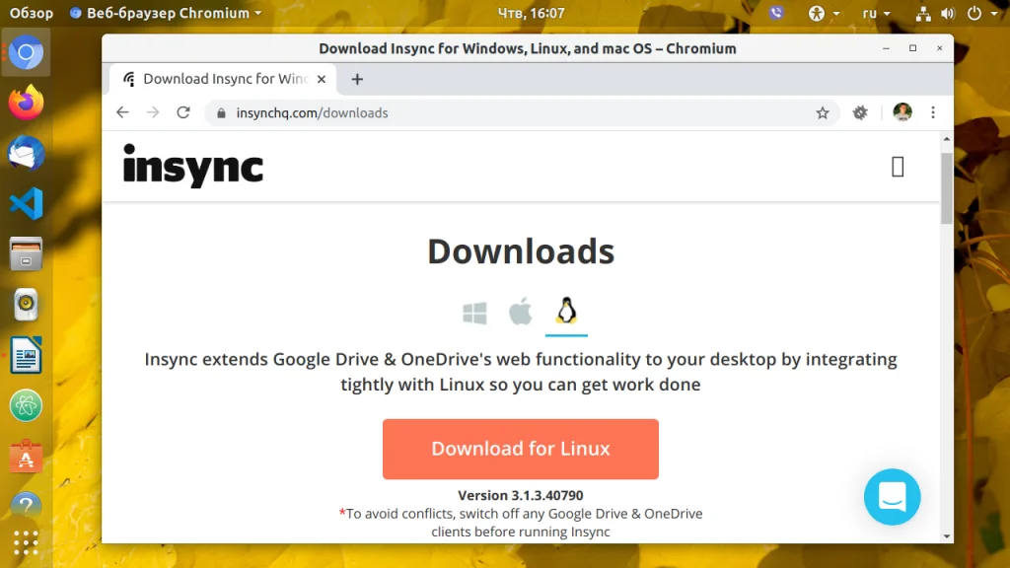Click the Viber icon in top panel
Viewport: 1010px width, 568px height.
click(776, 13)
